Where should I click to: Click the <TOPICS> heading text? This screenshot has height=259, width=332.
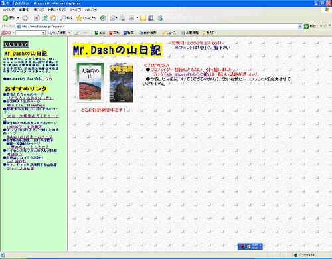156,65
